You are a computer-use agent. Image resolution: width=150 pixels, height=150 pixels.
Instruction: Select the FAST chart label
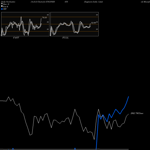(x=16, y=38)
